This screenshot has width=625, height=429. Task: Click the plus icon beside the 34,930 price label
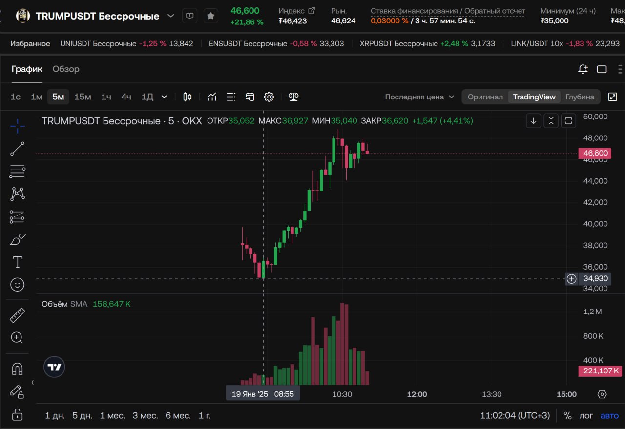(x=571, y=279)
